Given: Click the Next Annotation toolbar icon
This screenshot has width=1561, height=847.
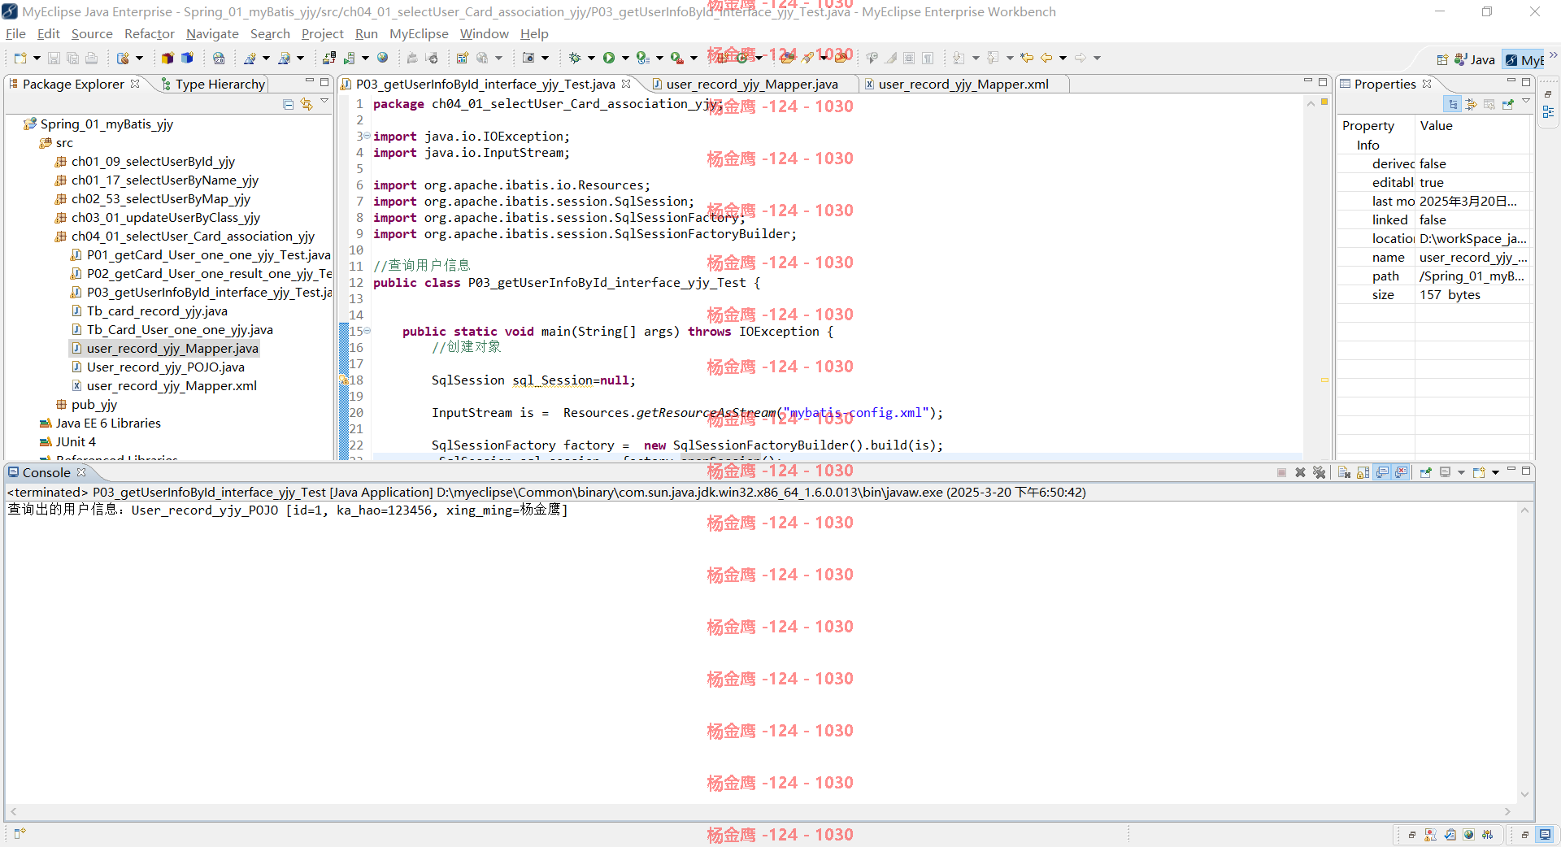Looking at the screenshot, I should (x=959, y=58).
